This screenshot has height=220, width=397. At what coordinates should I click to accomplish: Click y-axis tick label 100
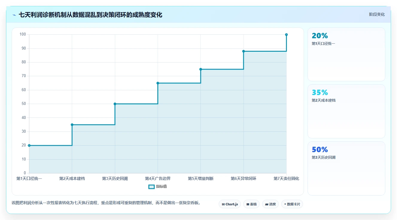click(x=23, y=34)
